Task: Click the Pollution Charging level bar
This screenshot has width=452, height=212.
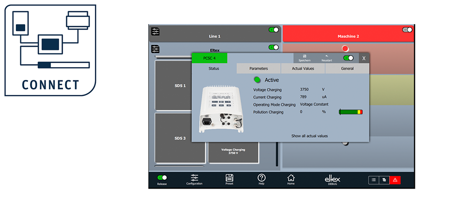Action: click(x=351, y=112)
